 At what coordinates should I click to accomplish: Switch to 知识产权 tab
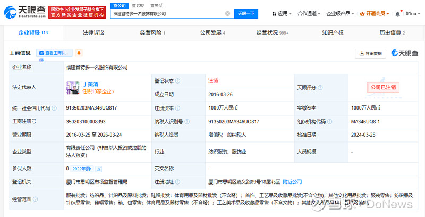pos(333,33)
